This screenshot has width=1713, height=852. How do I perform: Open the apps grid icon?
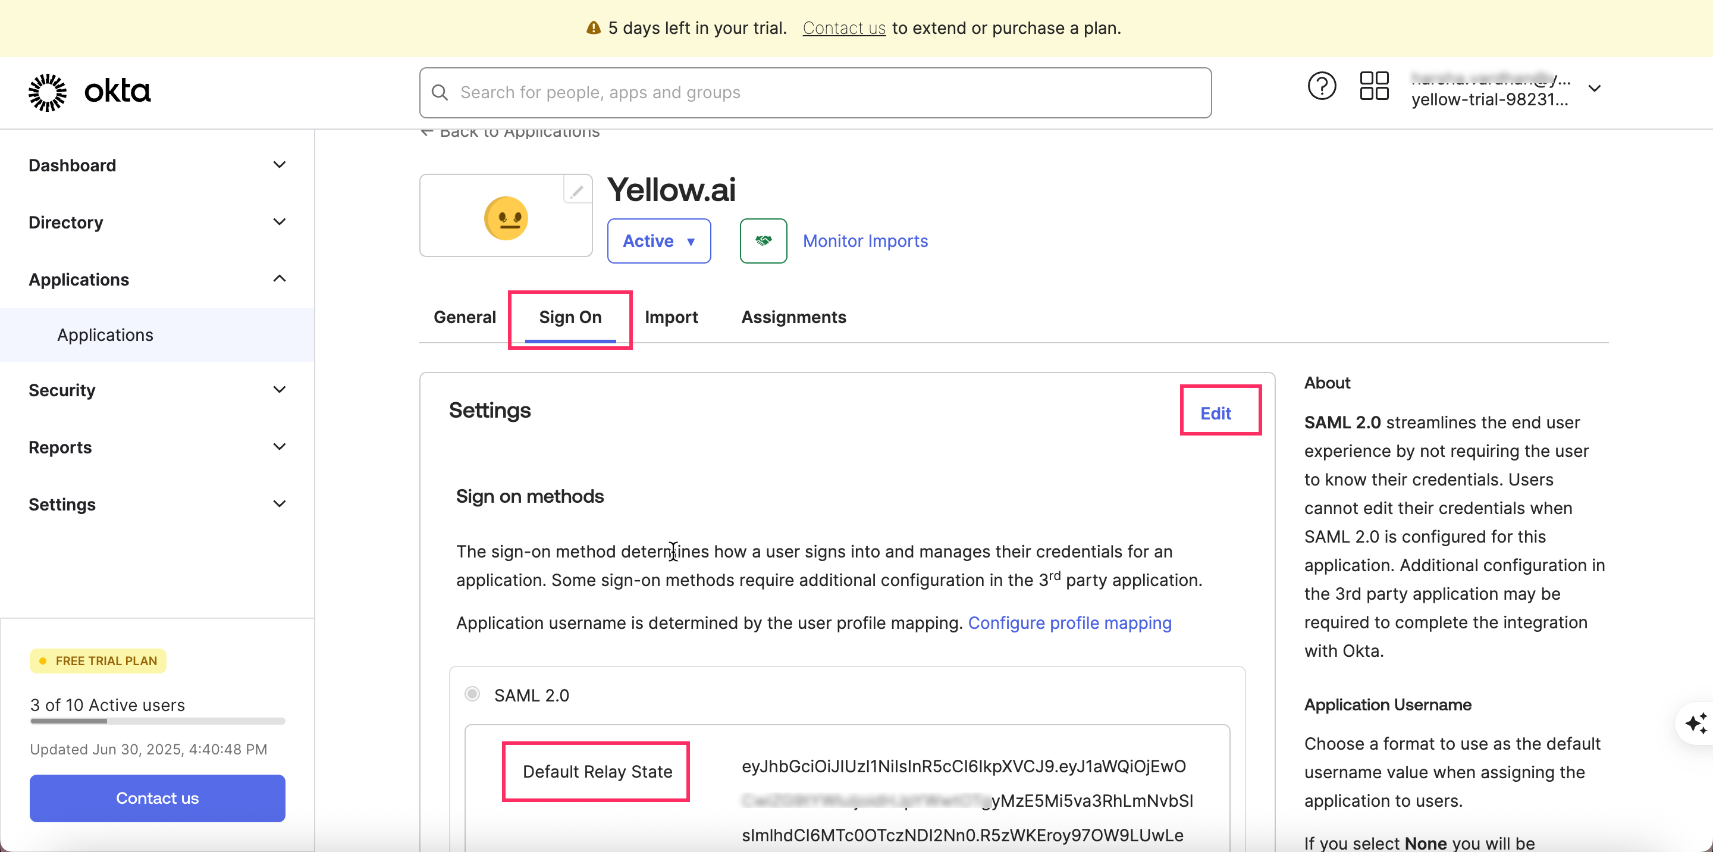1374,86
